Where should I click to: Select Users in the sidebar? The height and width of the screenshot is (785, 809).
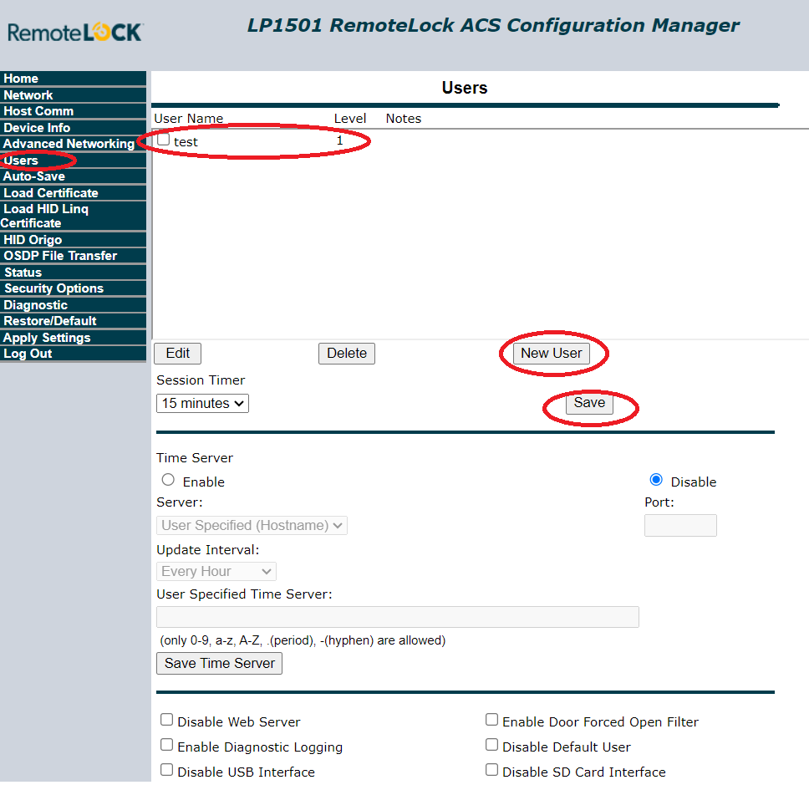(x=73, y=161)
